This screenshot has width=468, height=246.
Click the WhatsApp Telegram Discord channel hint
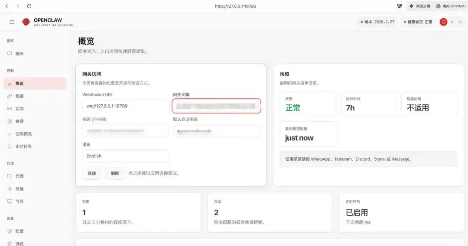[x=368, y=159]
